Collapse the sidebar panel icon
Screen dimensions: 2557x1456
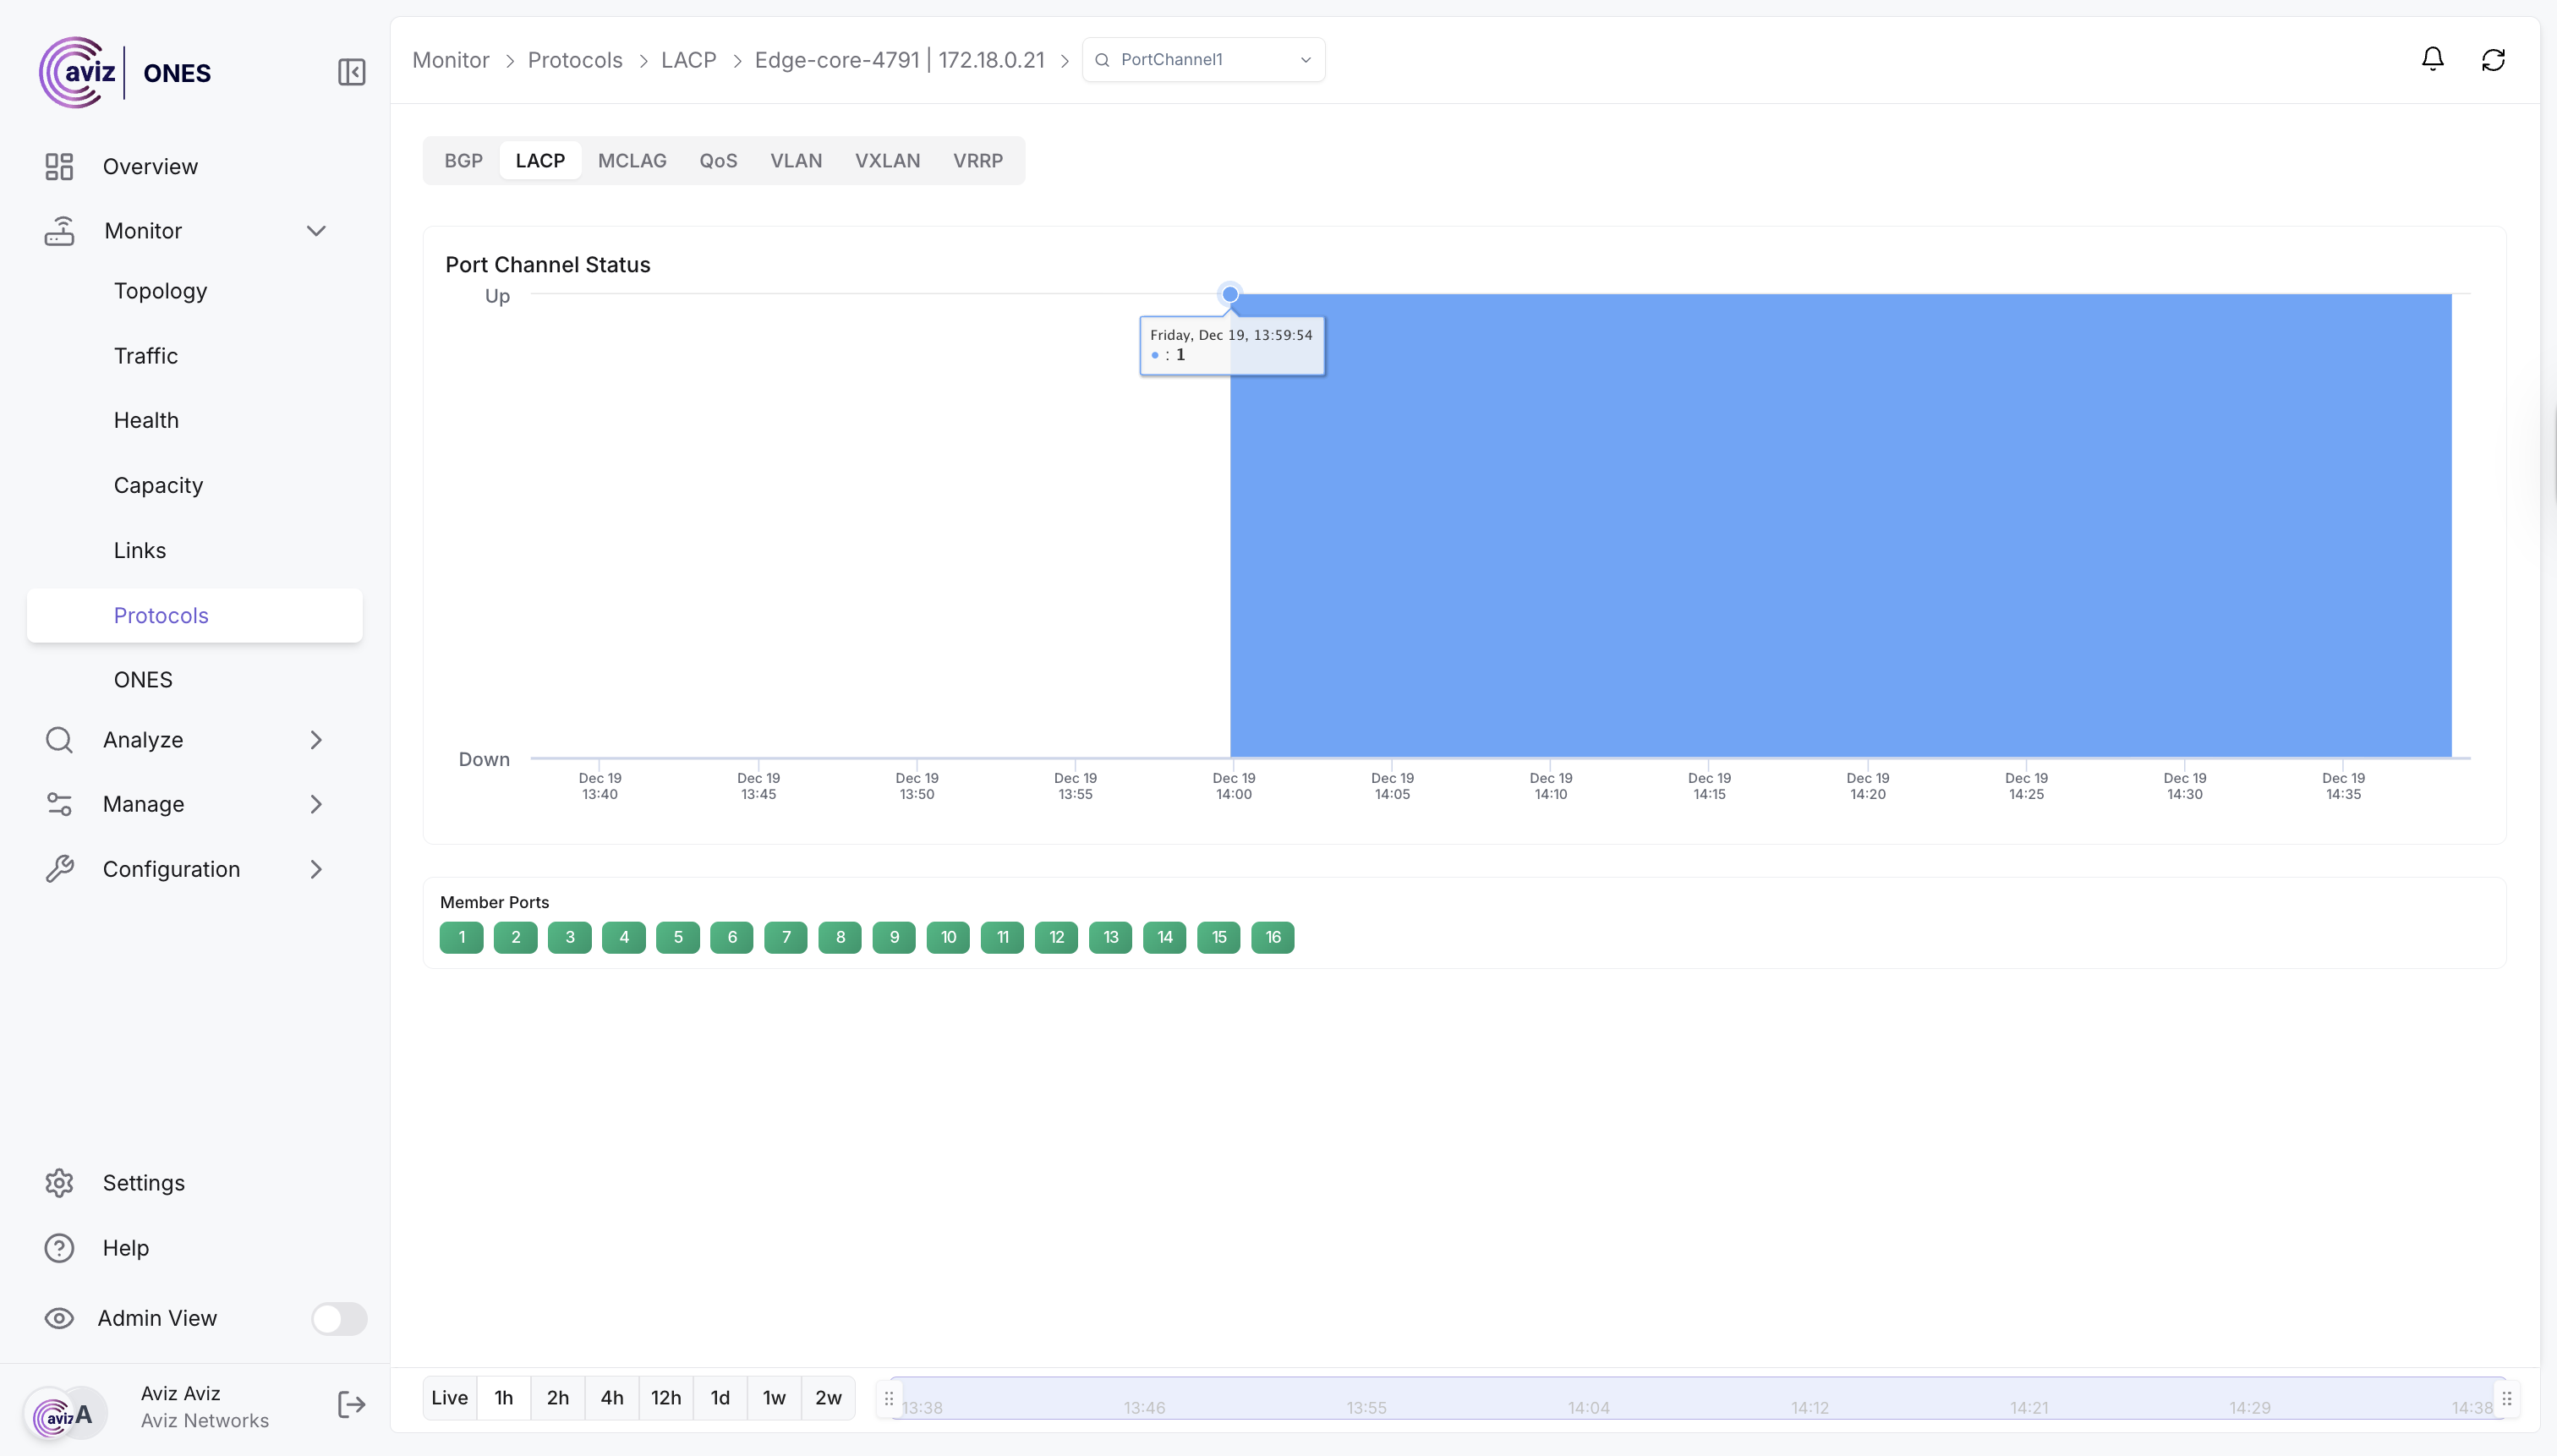coord(351,72)
